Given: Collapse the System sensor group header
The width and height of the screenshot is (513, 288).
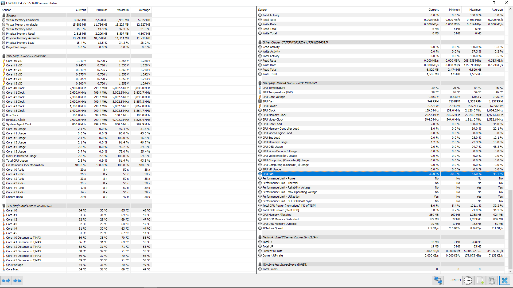Looking at the screenshot, I should [11, 15].
